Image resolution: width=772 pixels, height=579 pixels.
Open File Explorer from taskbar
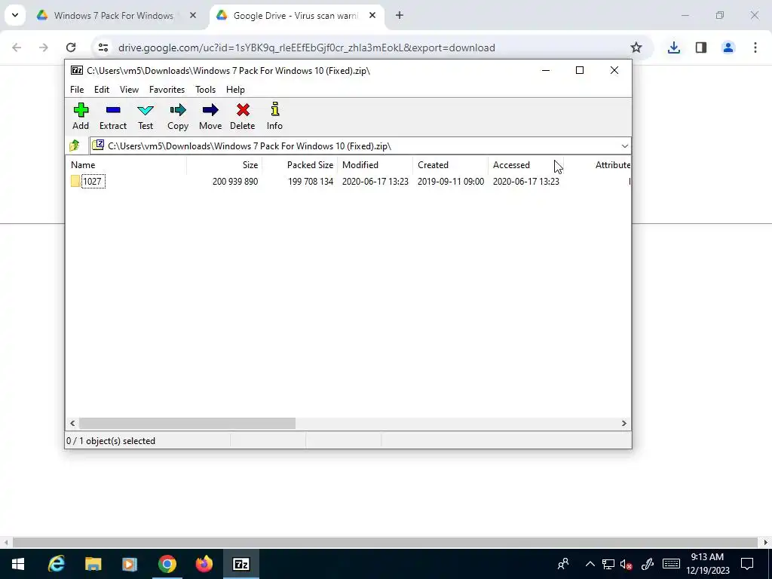[x=93, y=564]
